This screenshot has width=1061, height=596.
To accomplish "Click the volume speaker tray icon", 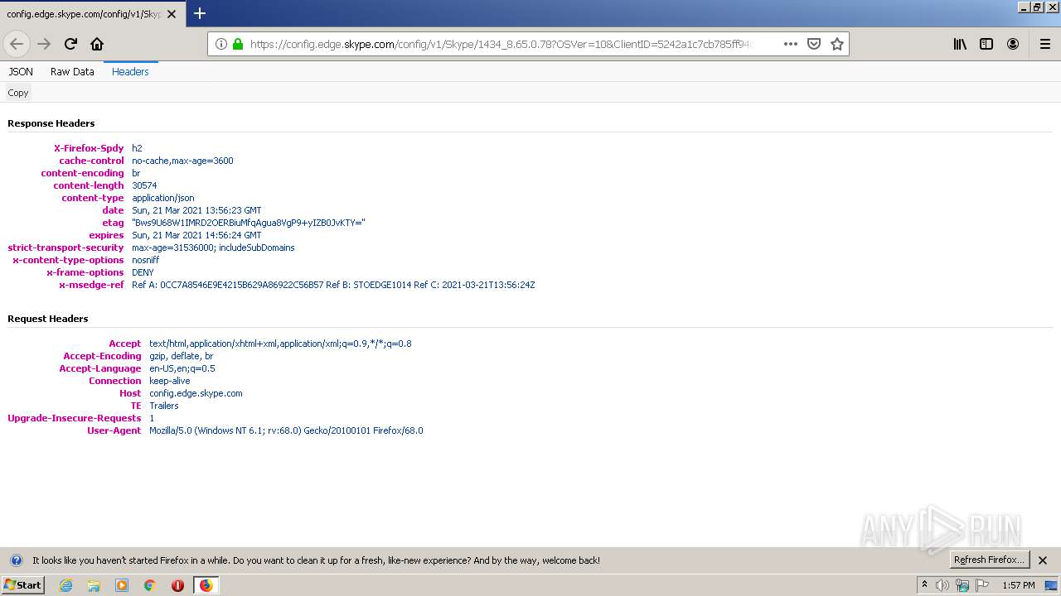I will tap(942, 585).
